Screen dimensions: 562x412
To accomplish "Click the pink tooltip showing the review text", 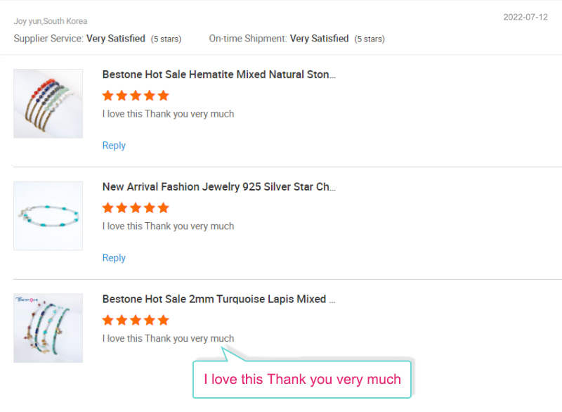I will 302,380.
